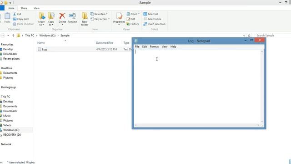The image size is (291, 164).
Task: Open the Notepad Format menu
Action: click(154, 46)
